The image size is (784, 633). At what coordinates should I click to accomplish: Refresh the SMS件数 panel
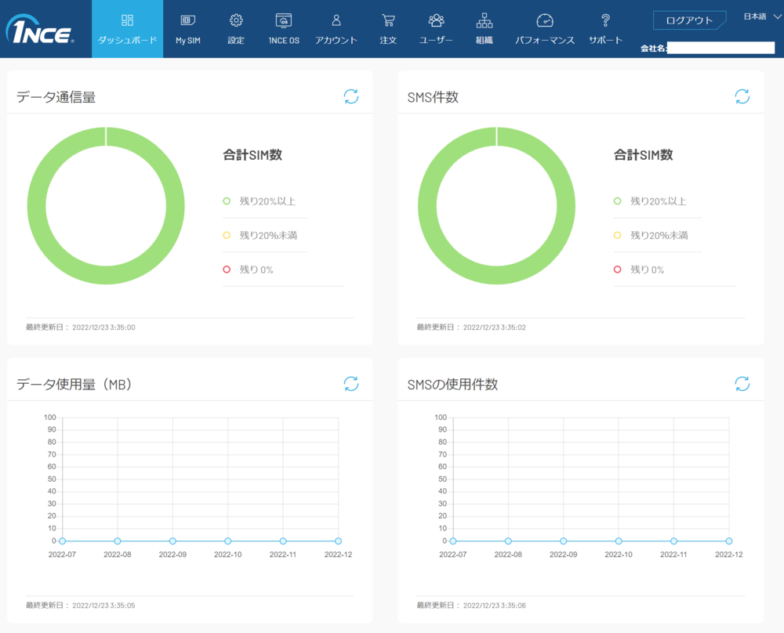(742, 96)
